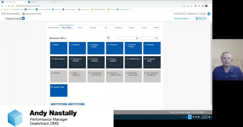Open the second Business Office dropdown
Image resolution: width=243 pixels, height=127 pixels.
point(149,38)
